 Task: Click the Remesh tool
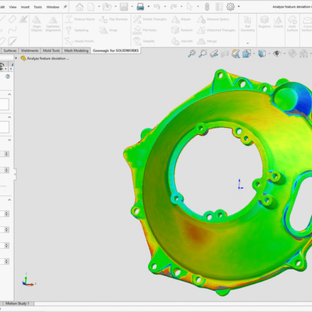click(182, 30)
